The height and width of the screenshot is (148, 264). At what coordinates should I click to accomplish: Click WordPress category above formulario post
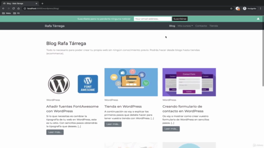169,100
